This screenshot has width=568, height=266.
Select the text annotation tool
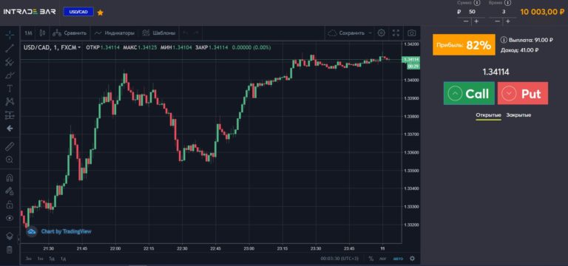click(x=10, y=89)
